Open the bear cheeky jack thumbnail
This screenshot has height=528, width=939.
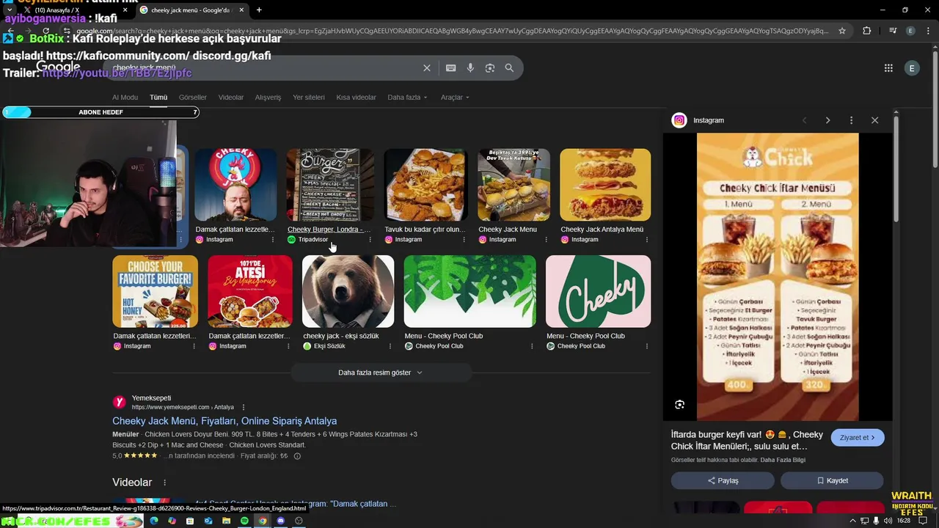(x=348, y=291)
